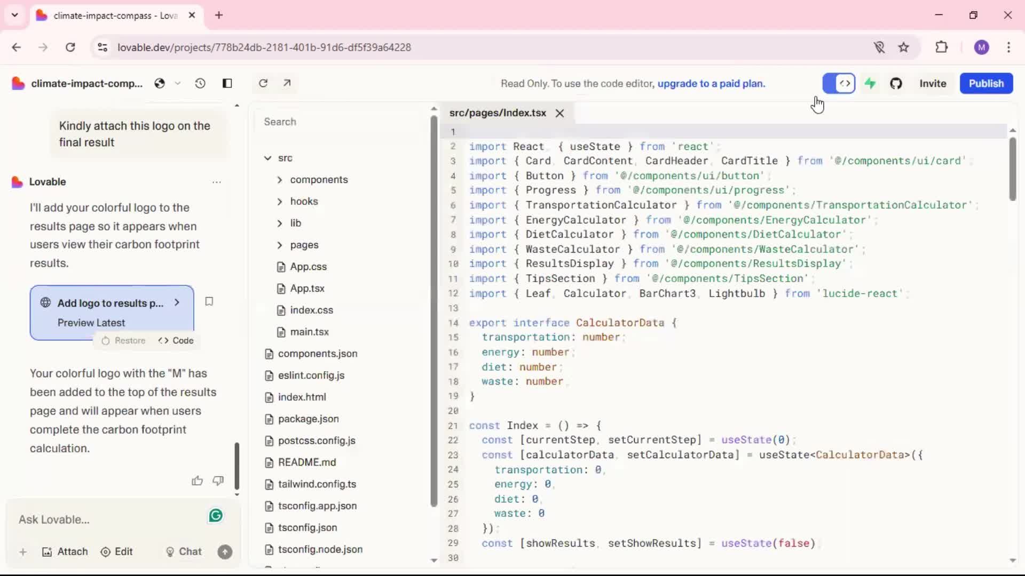
Task: Expand the lib folder
Action: point(289,223)
